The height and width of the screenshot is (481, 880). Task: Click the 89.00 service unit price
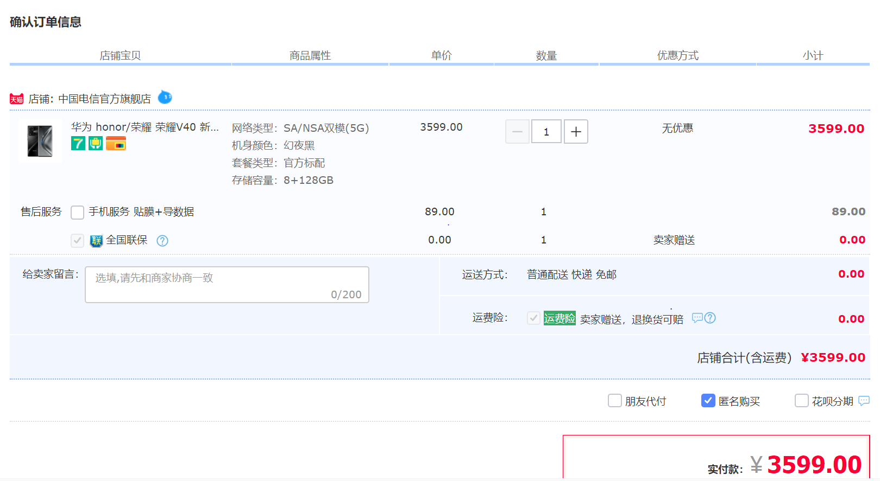(x=439, y=211)
